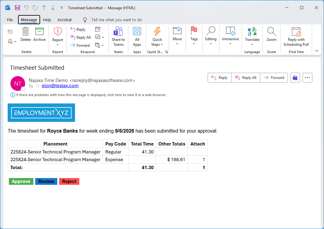Click the Placement column header
This screenshot has width=324, height=229.
pyautogui.click(x=55, y=144)
